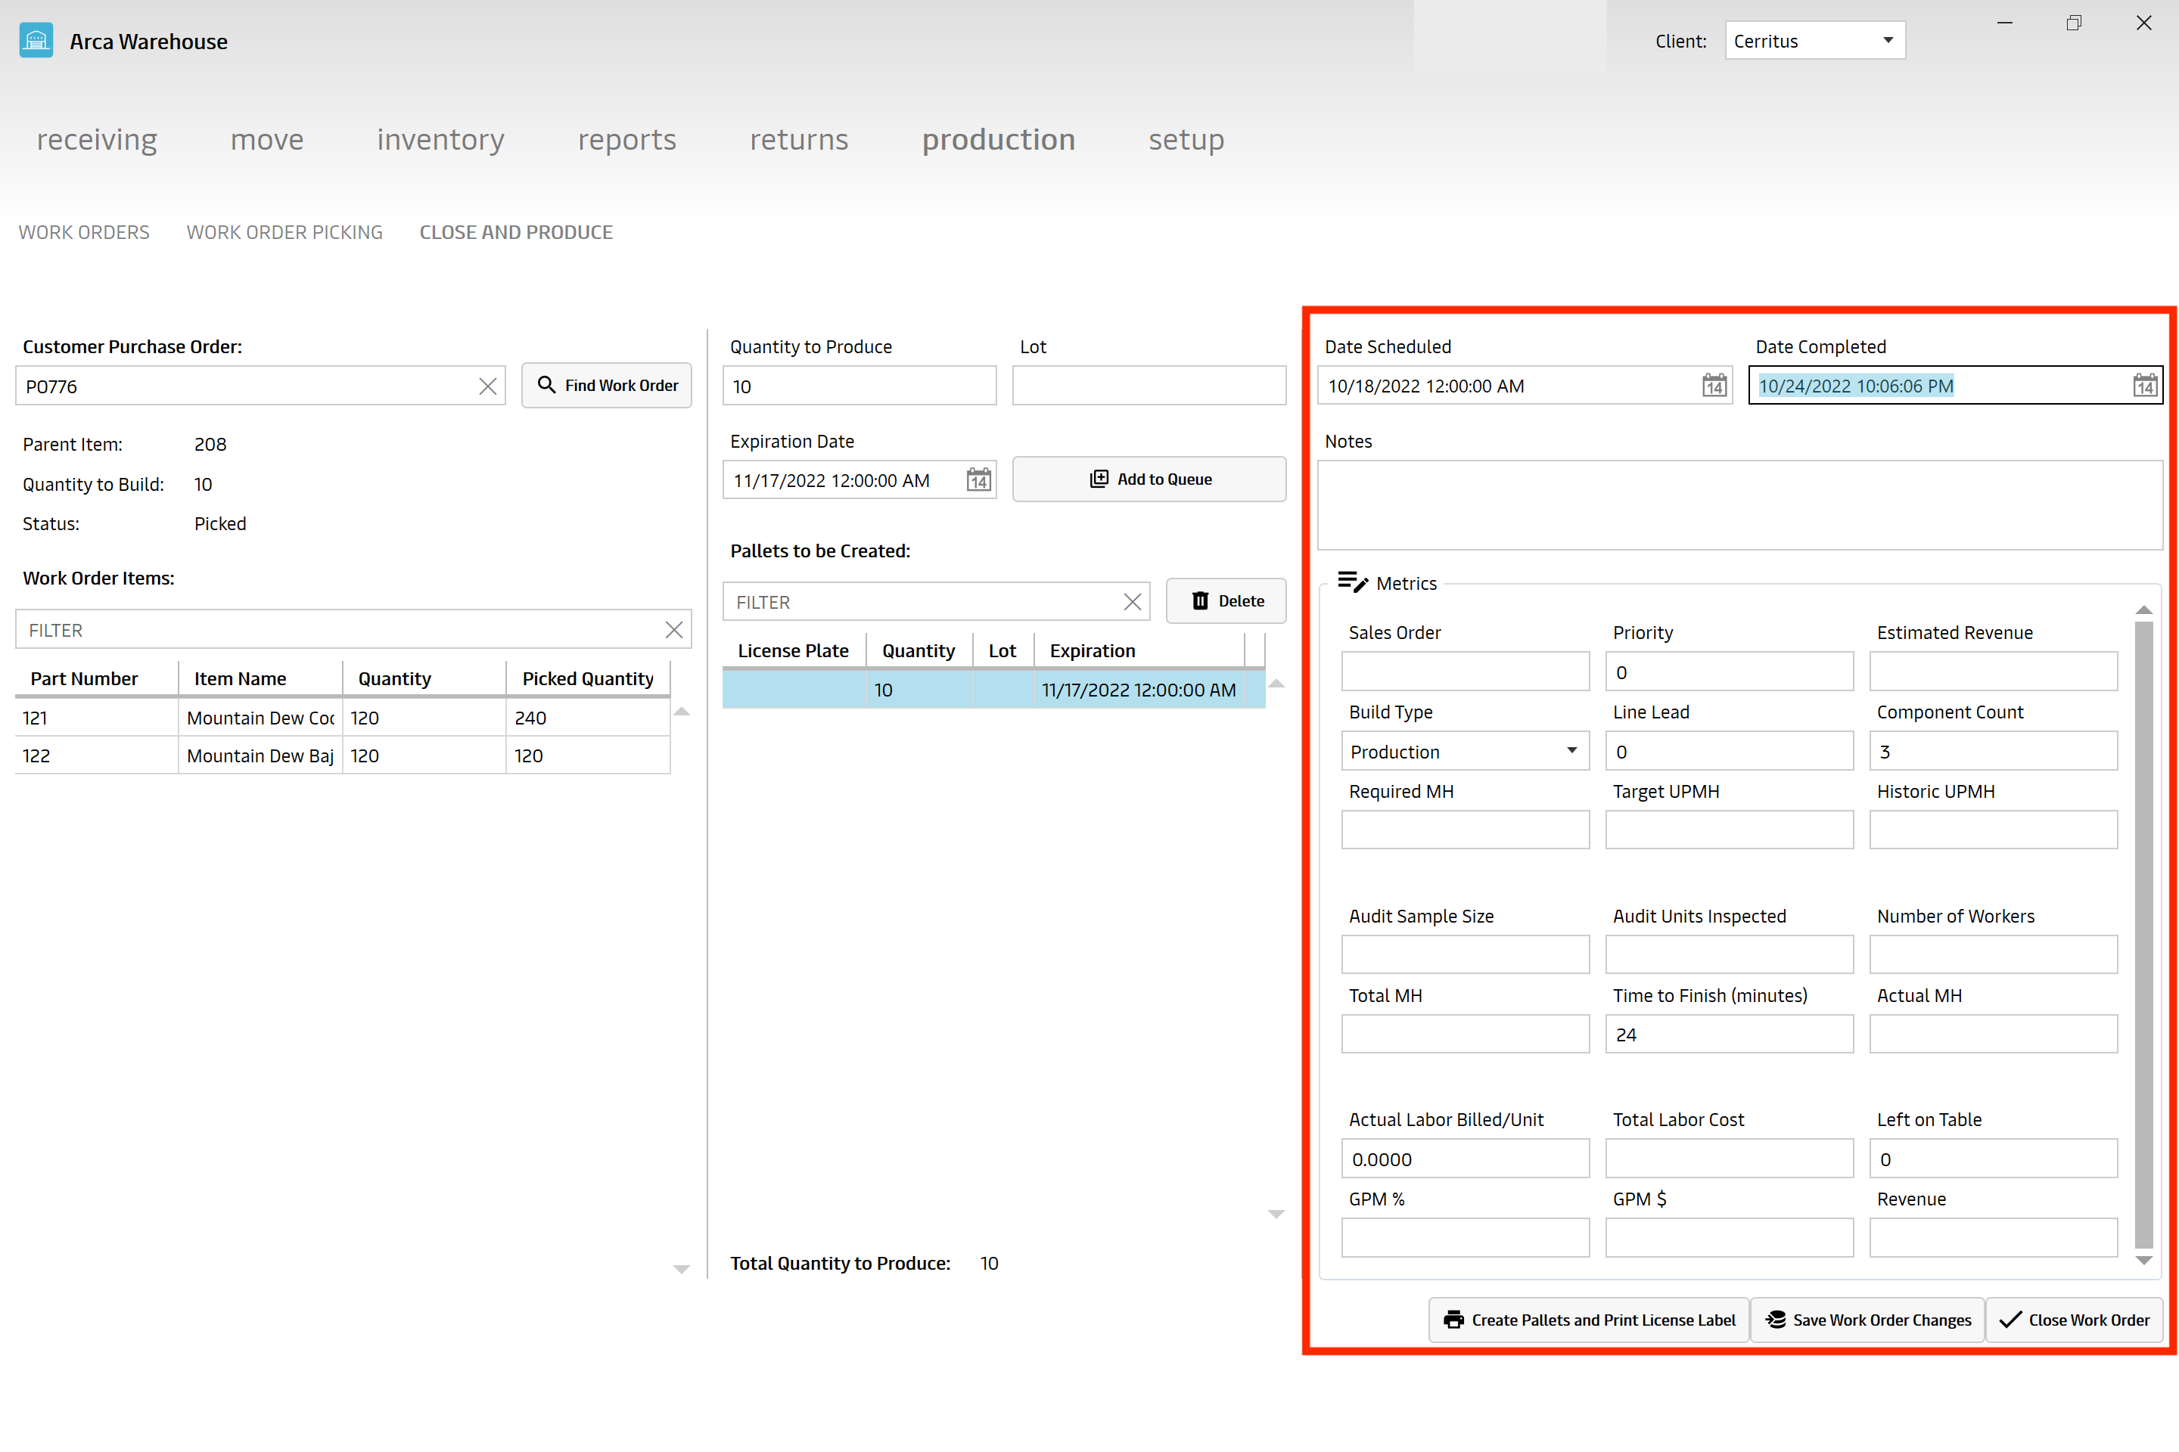Open the returns menu

[799, 139]
